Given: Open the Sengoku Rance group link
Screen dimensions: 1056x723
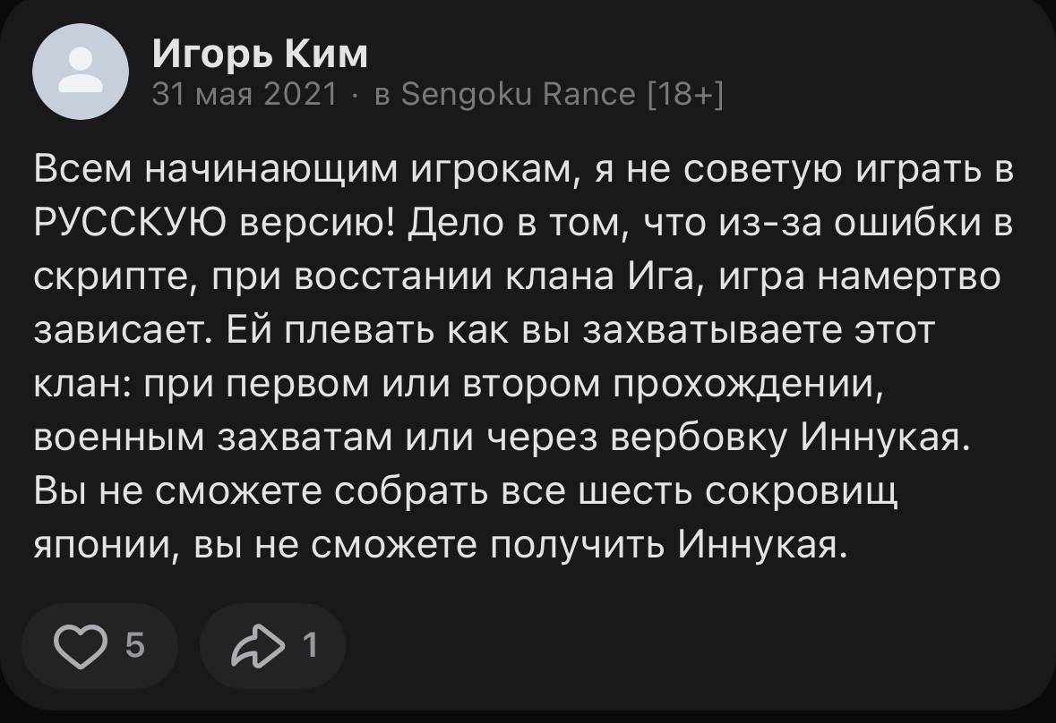Looking at the screenshot, I should (x=518, y=93).
